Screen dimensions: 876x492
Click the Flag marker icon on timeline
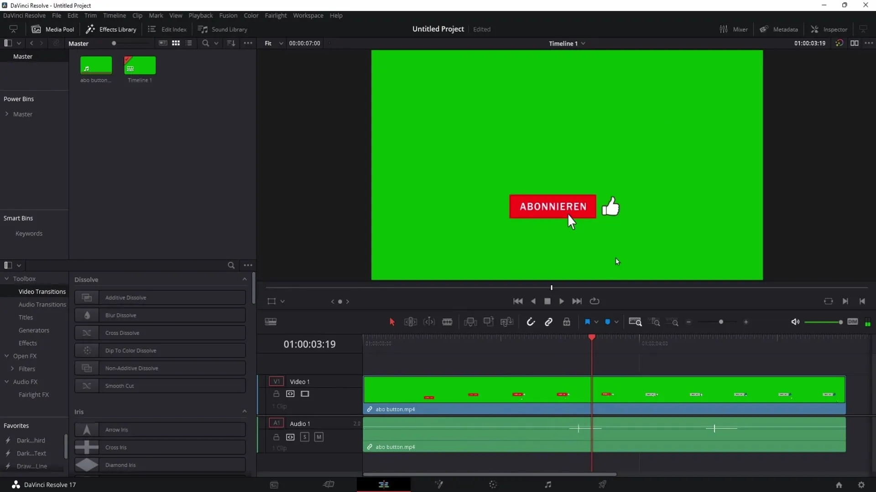pos(588,322)
